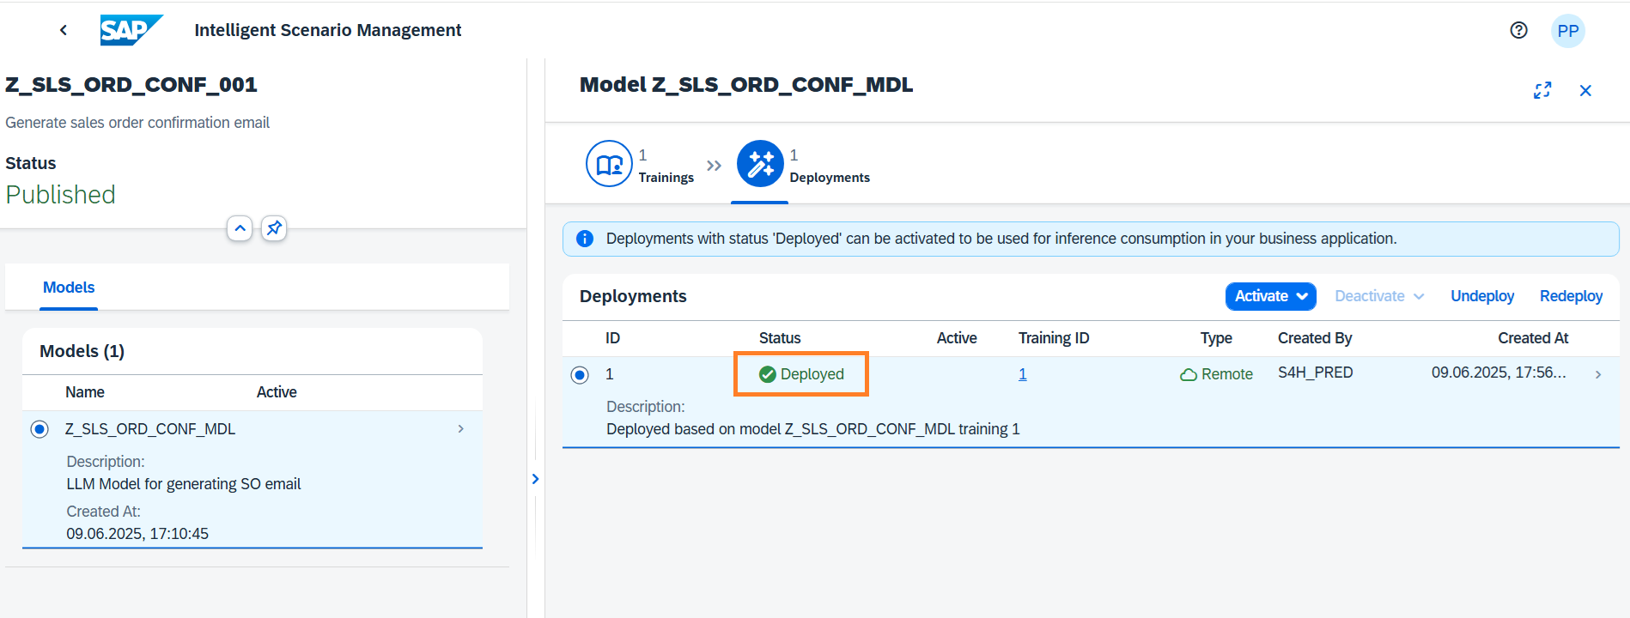Image resolution: width=1630 pixels, height=618 pixels.
Task: Select the deployment ID 1 radio button
Action: [x=580, y=375]
